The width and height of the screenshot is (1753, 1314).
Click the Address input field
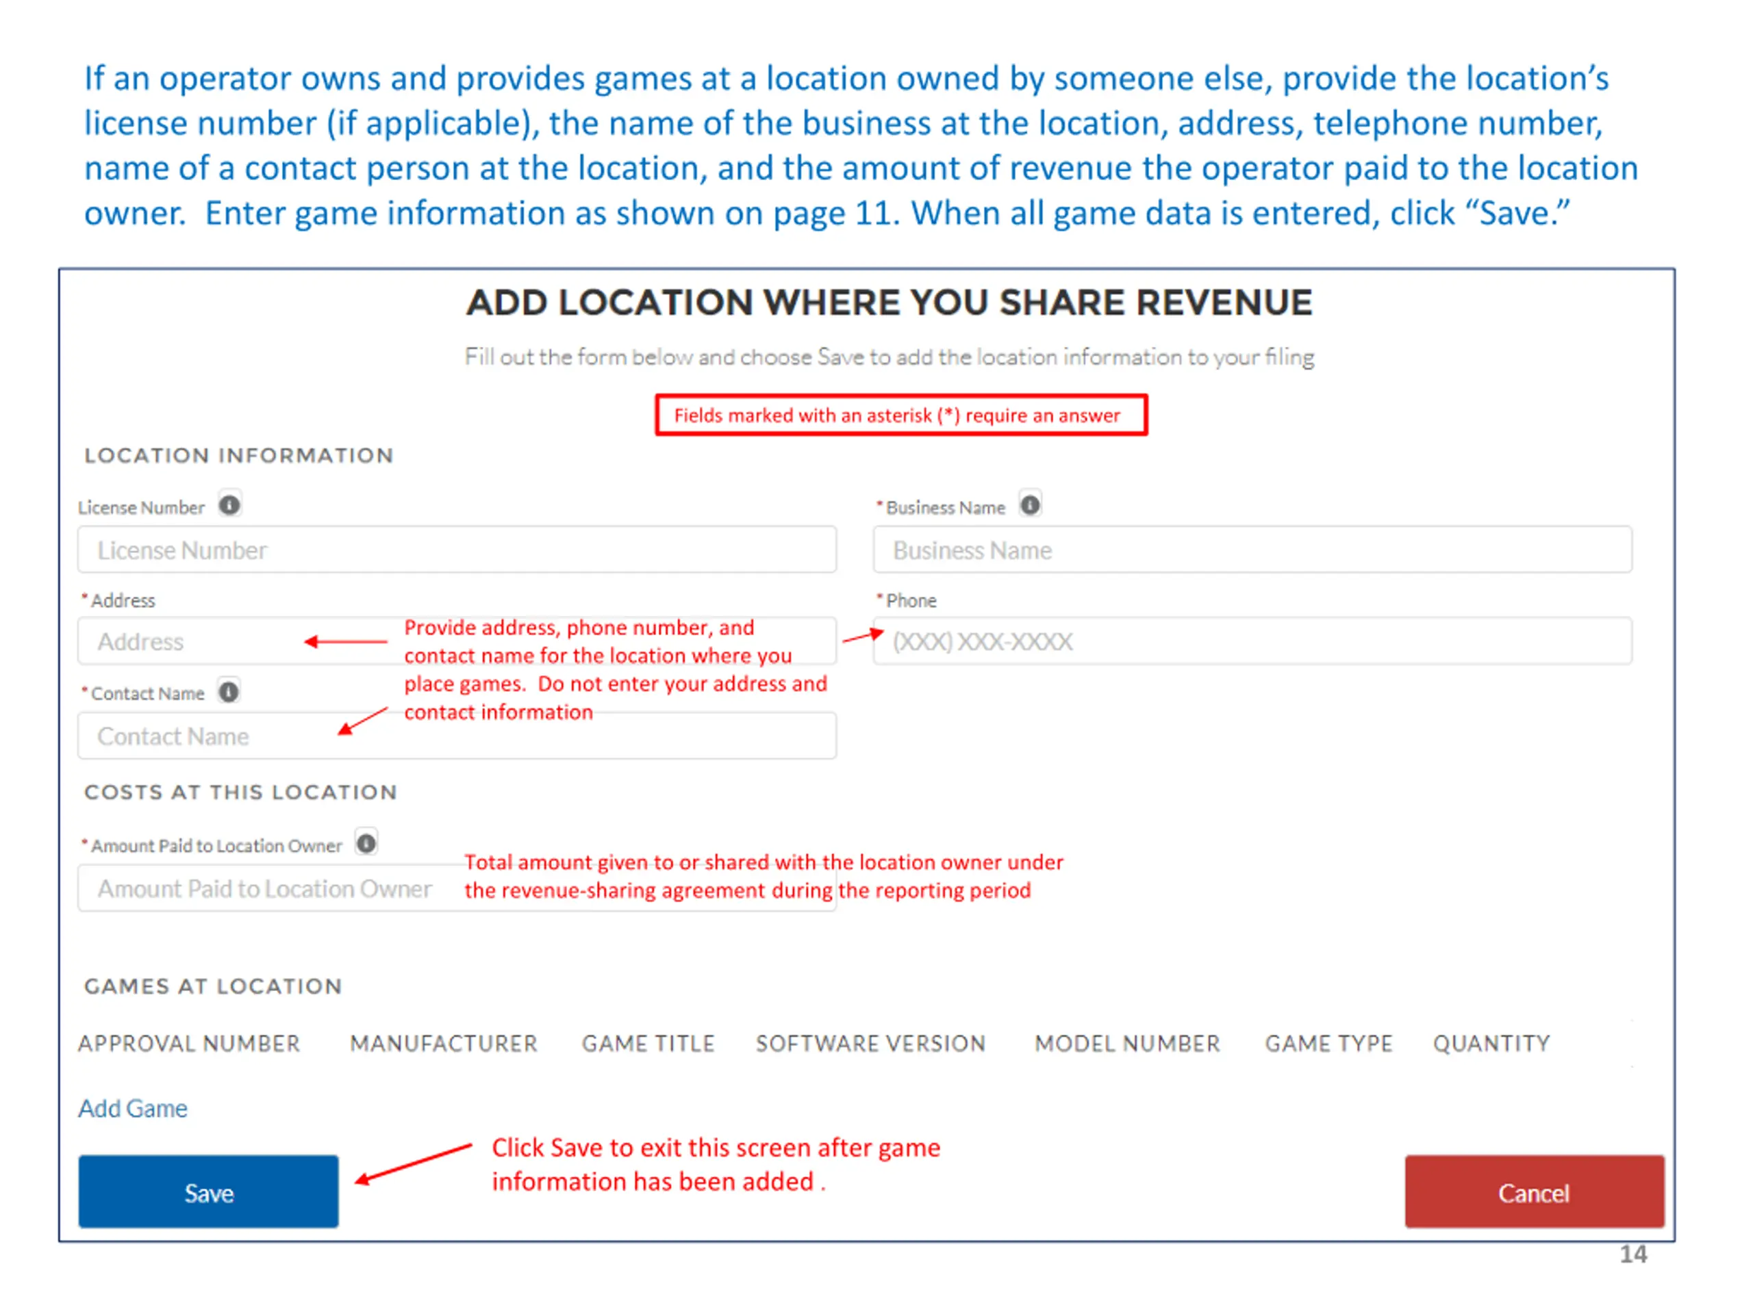point(457,641)
